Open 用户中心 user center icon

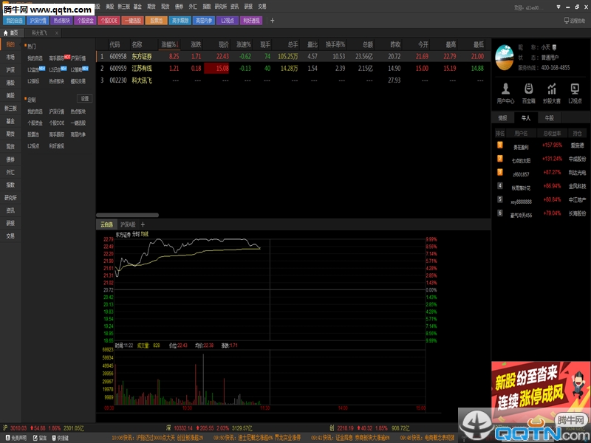tap(505, 93)
